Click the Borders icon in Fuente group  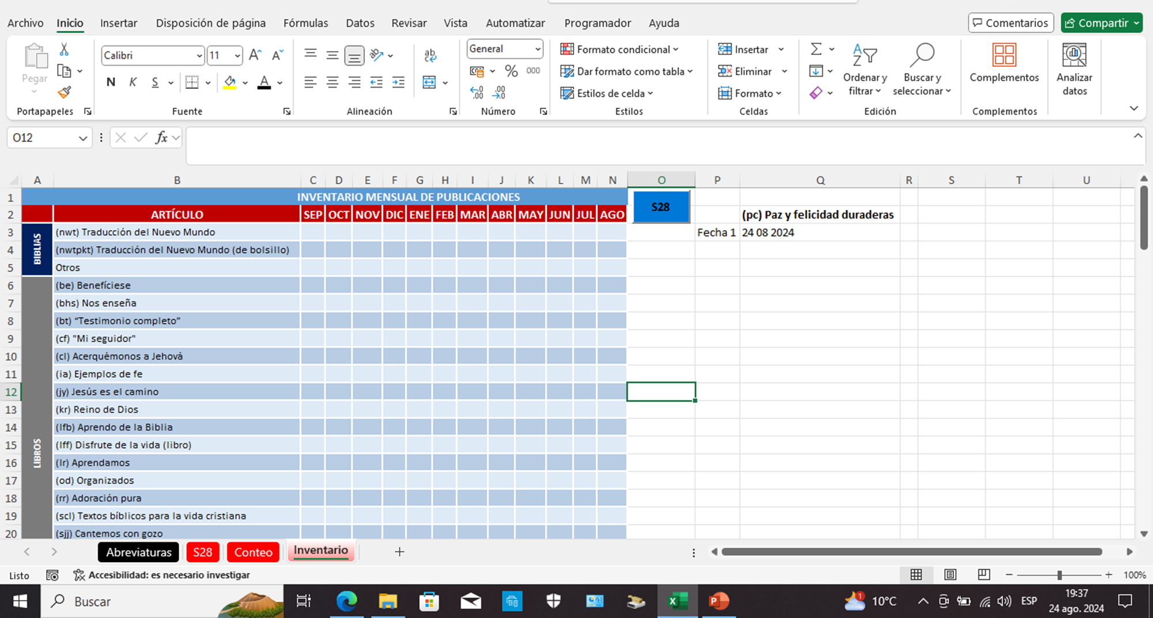[x=192, y=82]
